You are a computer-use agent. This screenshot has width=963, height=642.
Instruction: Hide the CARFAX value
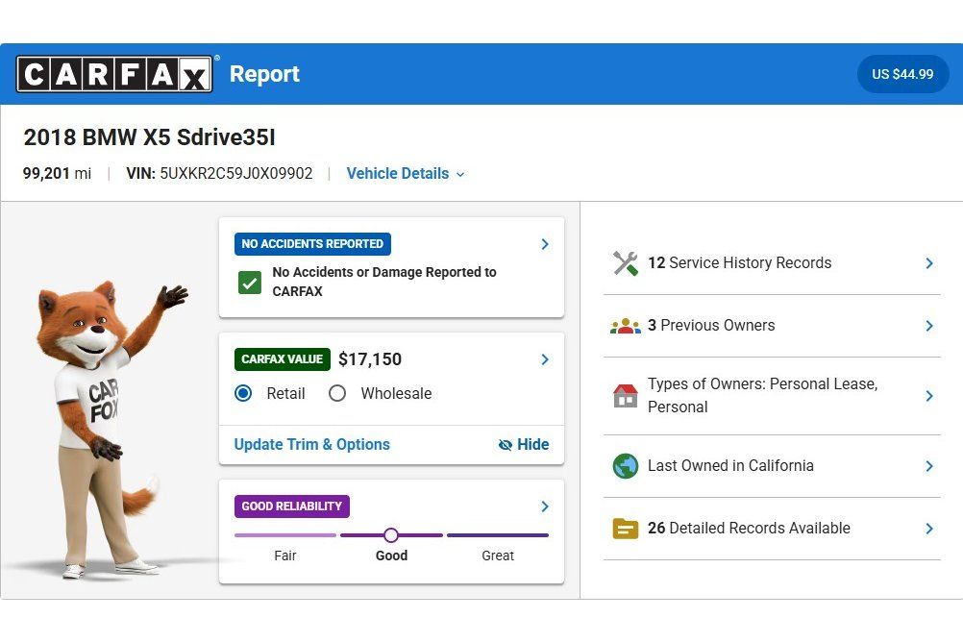coord(523,444)
